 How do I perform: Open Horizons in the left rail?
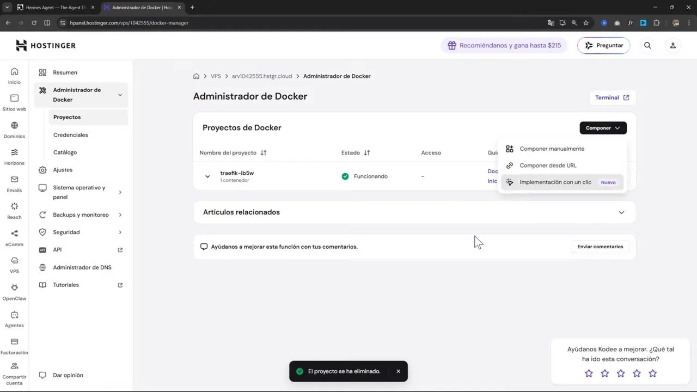pyautogui.click(x=14, y=157)
